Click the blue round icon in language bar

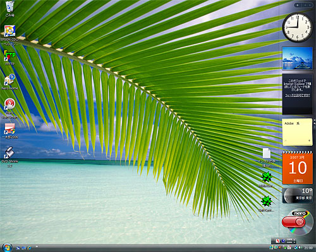283,241
